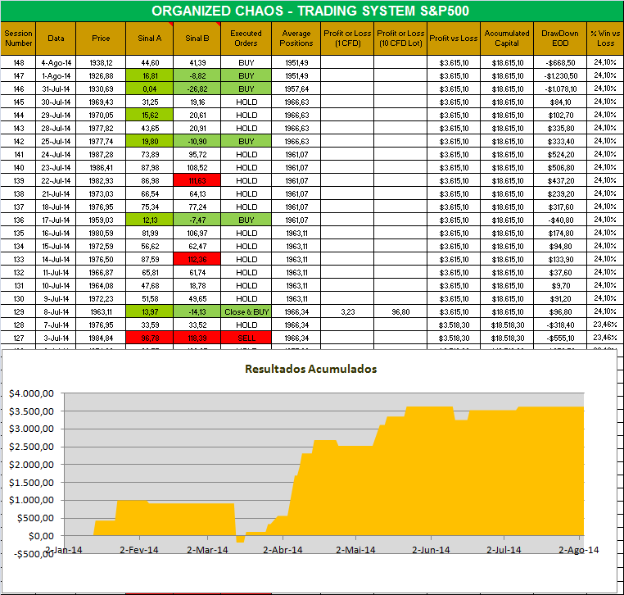Screen dimensions: 624x595
Task: Click green Sinal A cell 0,04
Action: pyautogui.click(x=150, y=89)
